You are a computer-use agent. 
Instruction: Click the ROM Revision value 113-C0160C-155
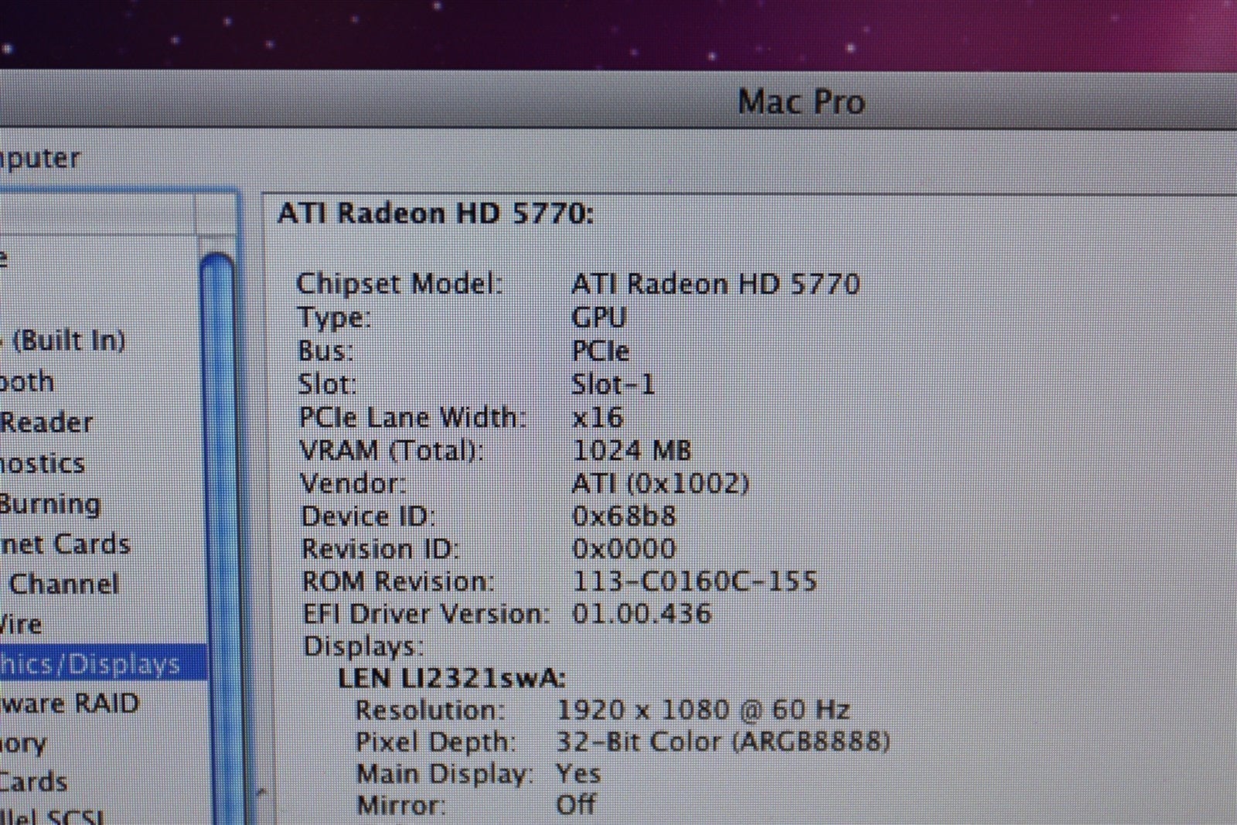pos(695,581)
